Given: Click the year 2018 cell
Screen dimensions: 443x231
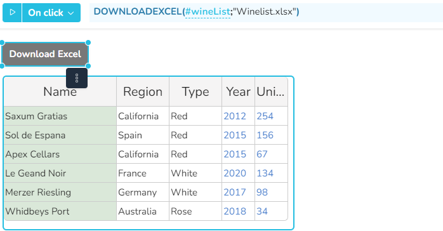Looking at the screenshot, I should [x=238, y=211].
